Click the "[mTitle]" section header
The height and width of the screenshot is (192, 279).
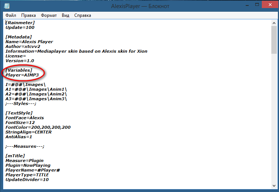(15, 156)
